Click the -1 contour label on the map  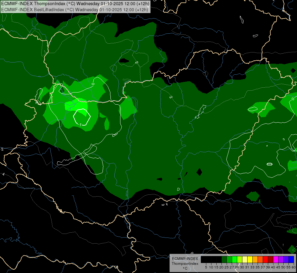coord(80,125)
